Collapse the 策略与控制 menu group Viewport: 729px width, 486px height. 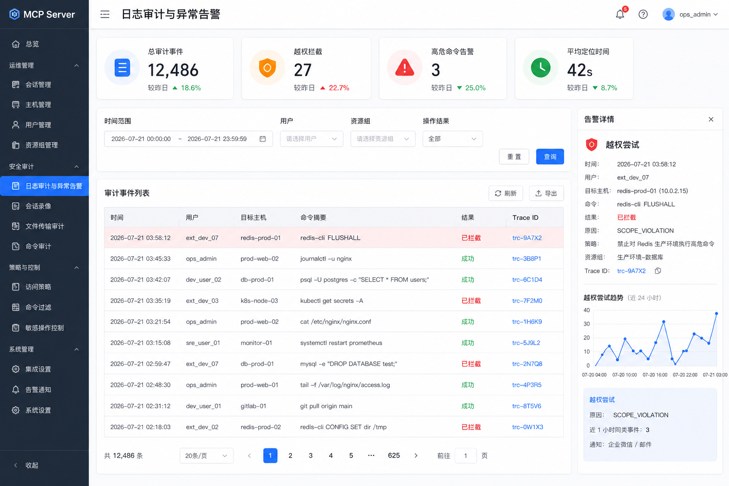point(76,268)
